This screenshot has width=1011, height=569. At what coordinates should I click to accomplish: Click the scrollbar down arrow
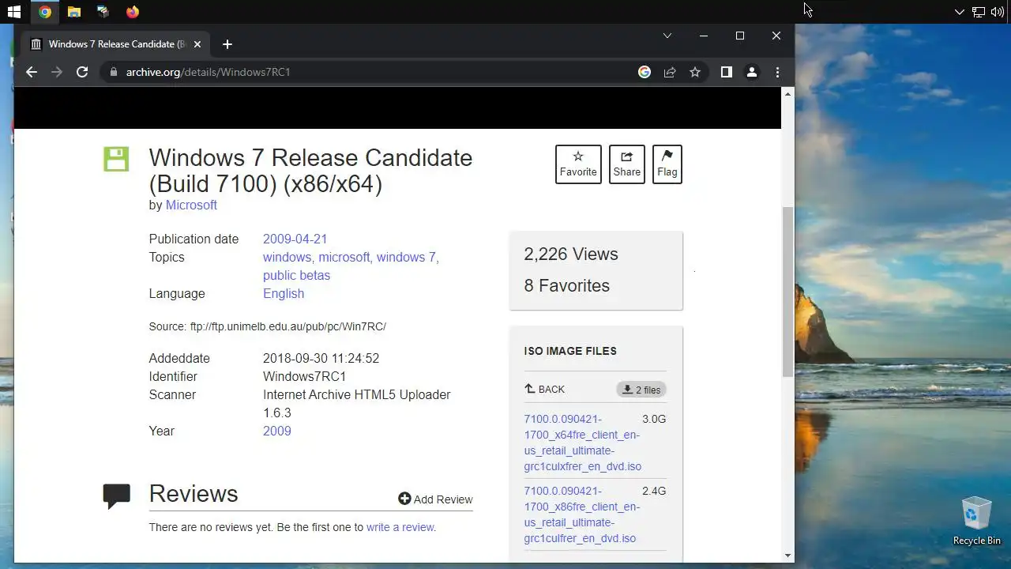click(x=787, y=556)
